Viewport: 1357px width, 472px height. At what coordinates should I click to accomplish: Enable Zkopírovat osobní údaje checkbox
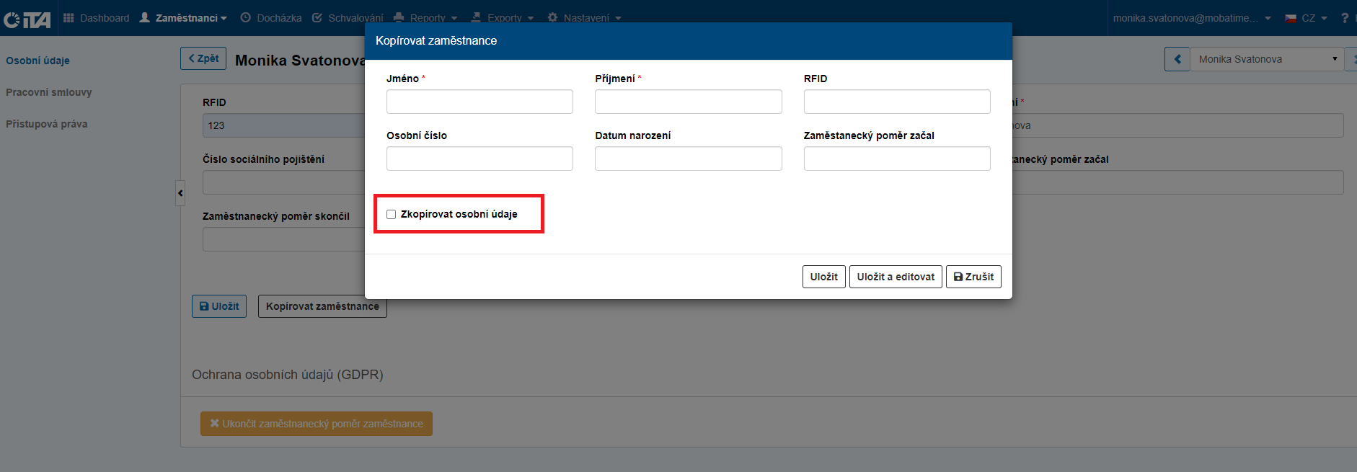click(392, 214)
